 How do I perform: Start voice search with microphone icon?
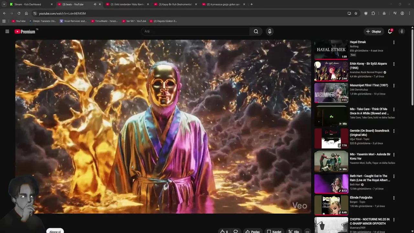(270, 31)
